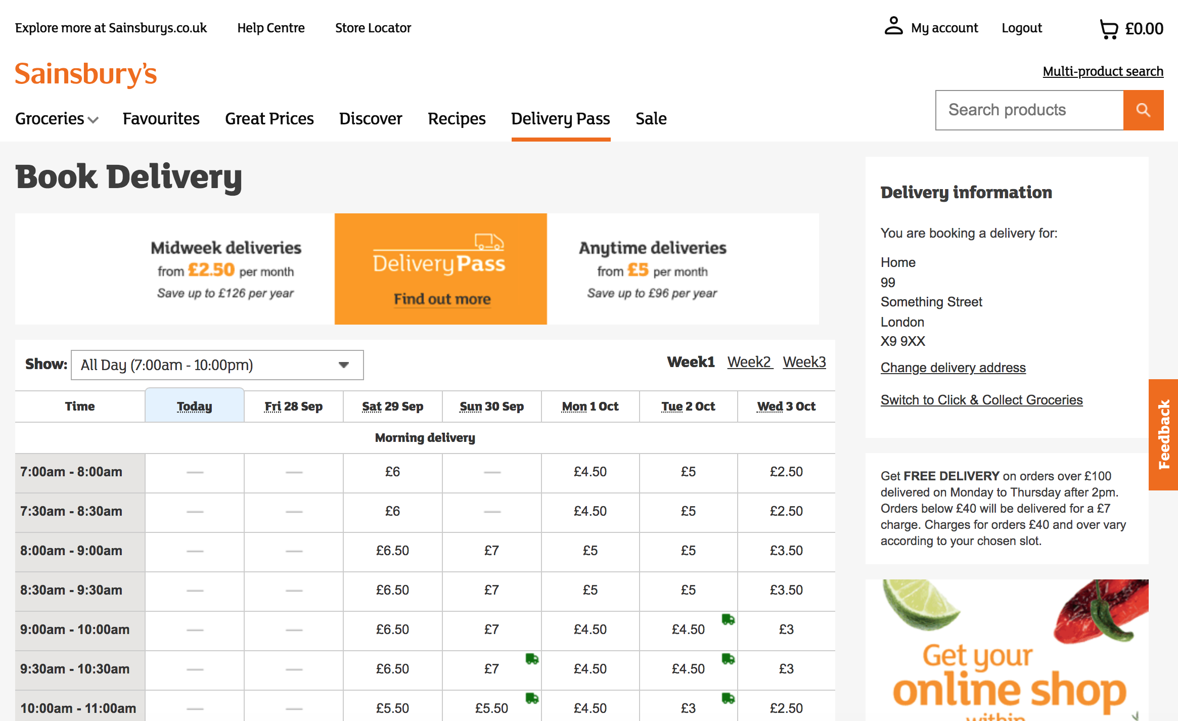Switch to Week3 slots
The width and height of the screenshot is (1178, 721).
pos(804,362)
